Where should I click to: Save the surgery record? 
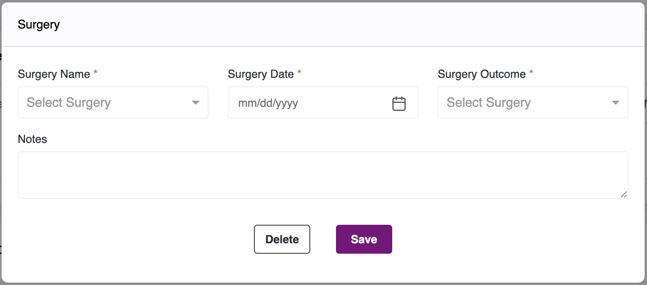(x=364, y=239)
